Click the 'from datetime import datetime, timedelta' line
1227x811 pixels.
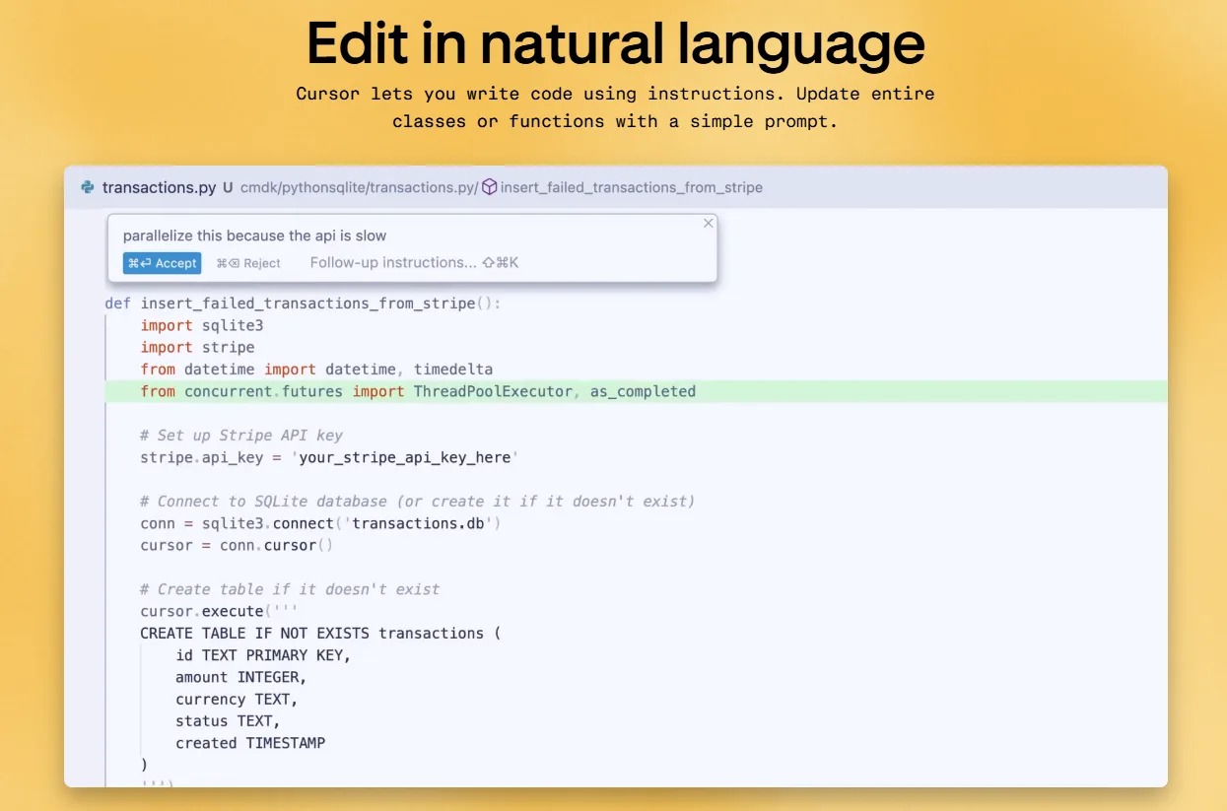pos(316,370)
